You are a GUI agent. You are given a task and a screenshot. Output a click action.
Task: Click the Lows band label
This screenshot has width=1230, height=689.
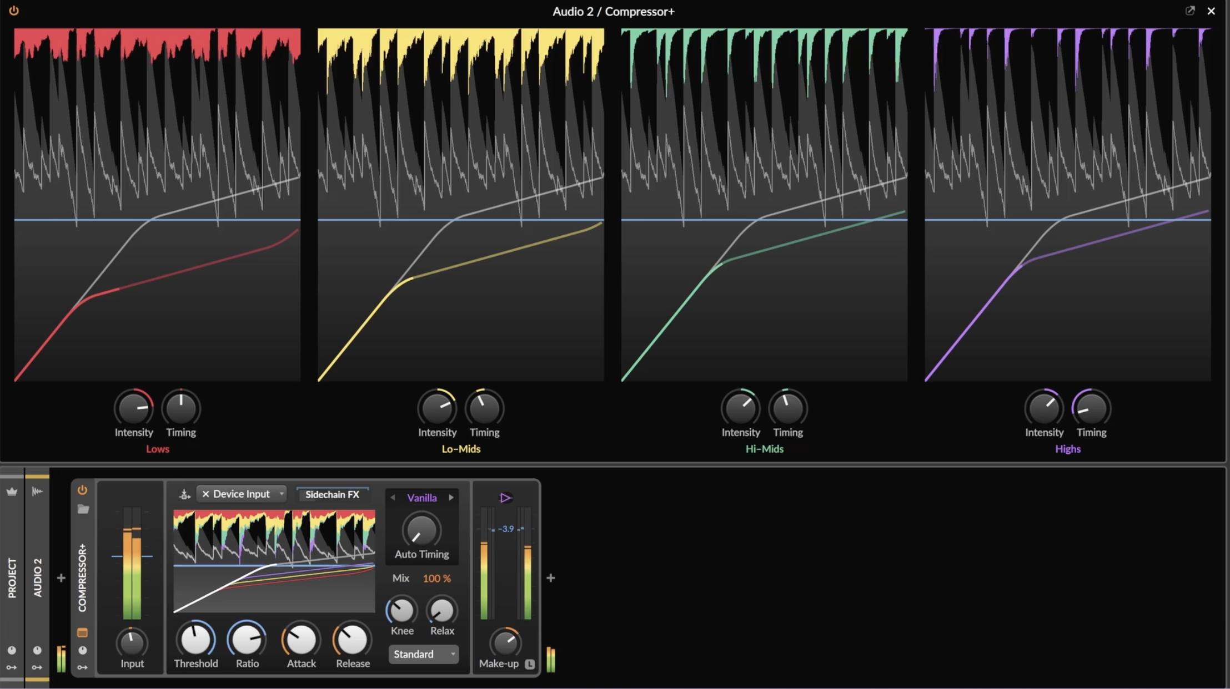(158, 449)
